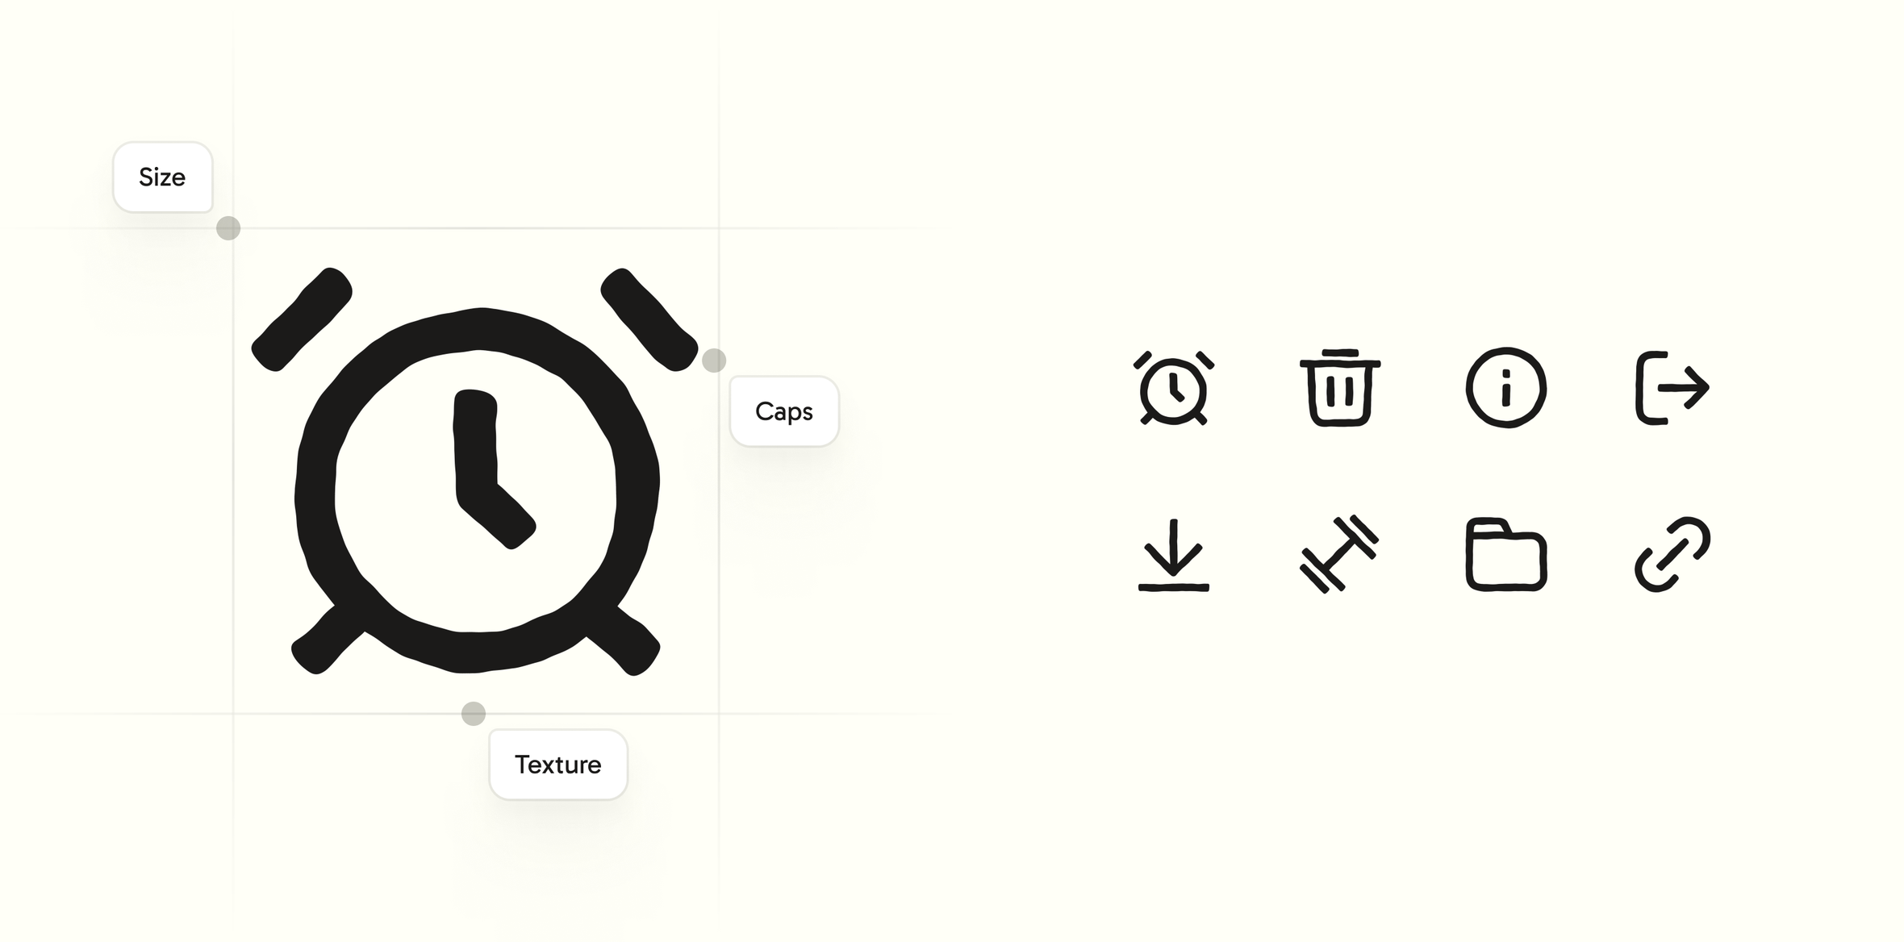Click the Size label
Image resolution: width=1904 pixels, height=942 pixels.
pos(162,177)
